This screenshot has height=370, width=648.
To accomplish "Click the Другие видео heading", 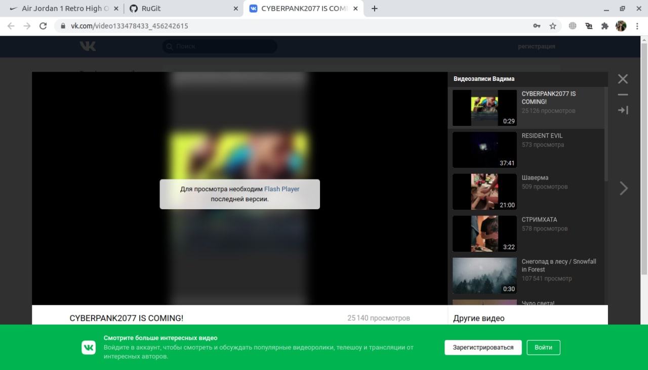I will pyautogui.click(x=479, y=318).
